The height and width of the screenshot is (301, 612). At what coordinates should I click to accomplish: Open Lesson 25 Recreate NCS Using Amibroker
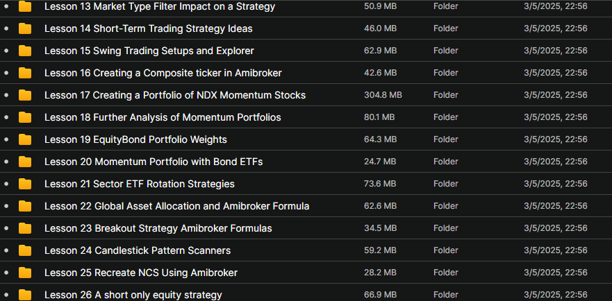pos(141,273)
